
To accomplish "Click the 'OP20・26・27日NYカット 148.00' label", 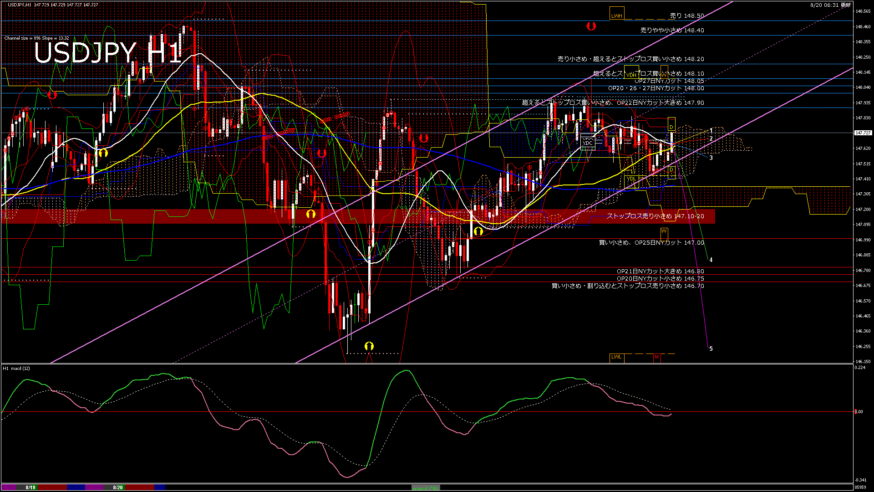I will pyautogui.click(x=656, y=88).
